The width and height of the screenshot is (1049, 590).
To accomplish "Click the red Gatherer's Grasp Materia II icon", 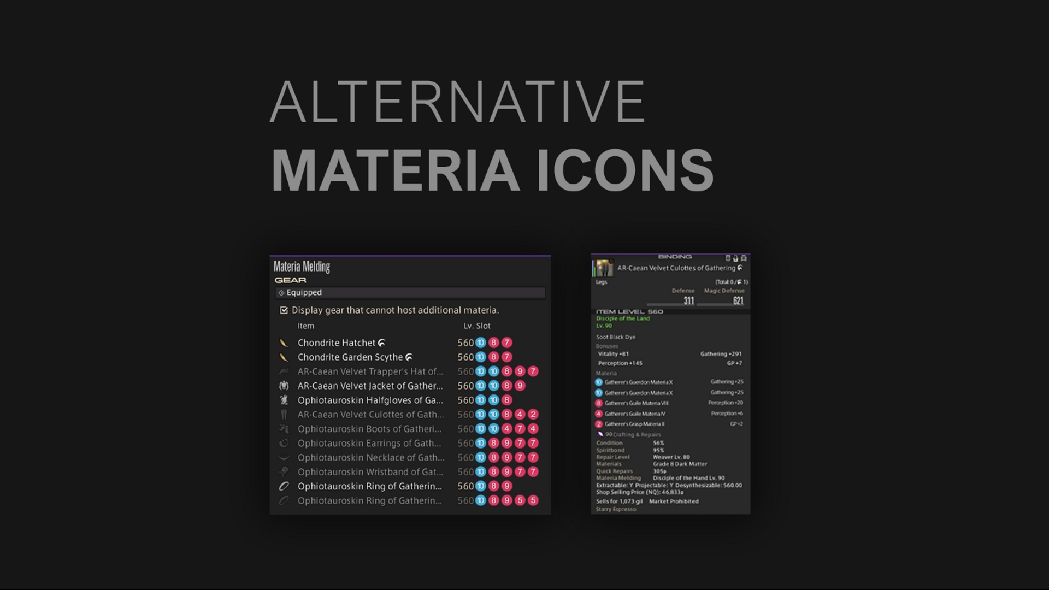I will point(599,424).
